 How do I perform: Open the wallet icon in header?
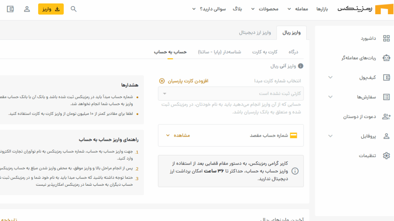point(10,9)
